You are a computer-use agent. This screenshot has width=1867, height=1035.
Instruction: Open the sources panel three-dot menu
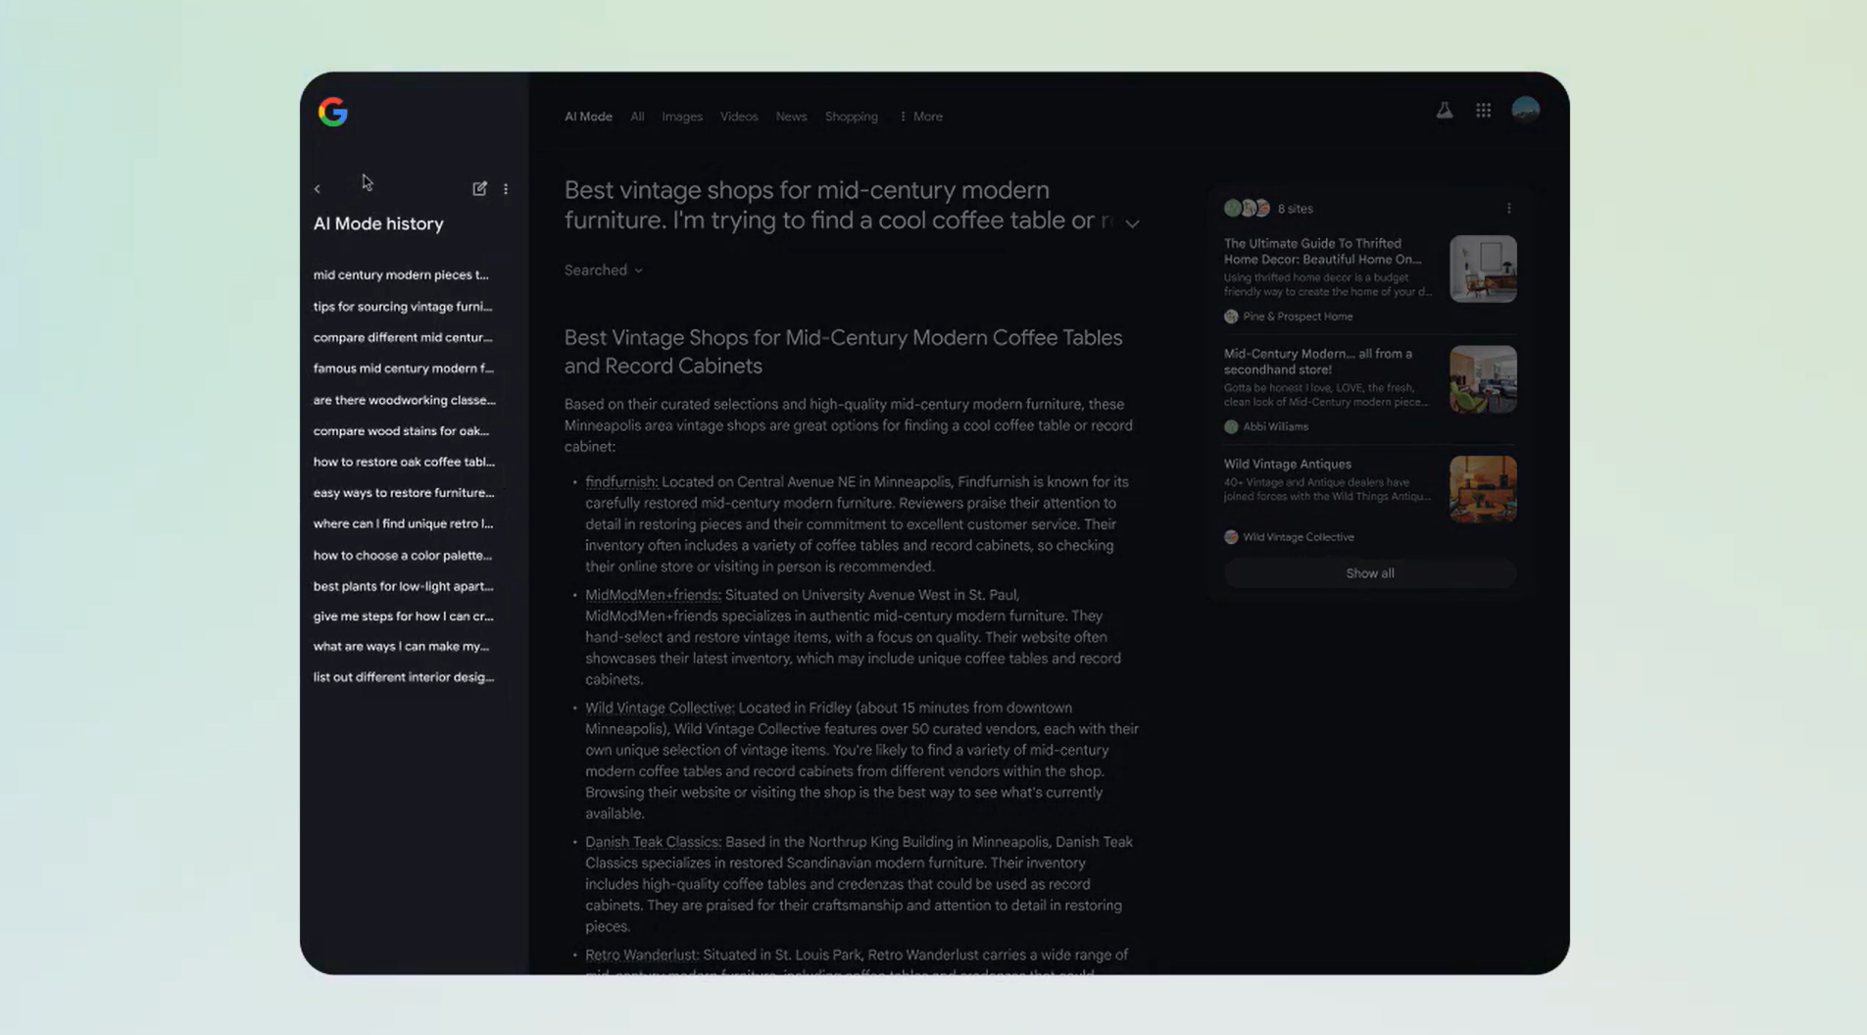coord(1508,208)
